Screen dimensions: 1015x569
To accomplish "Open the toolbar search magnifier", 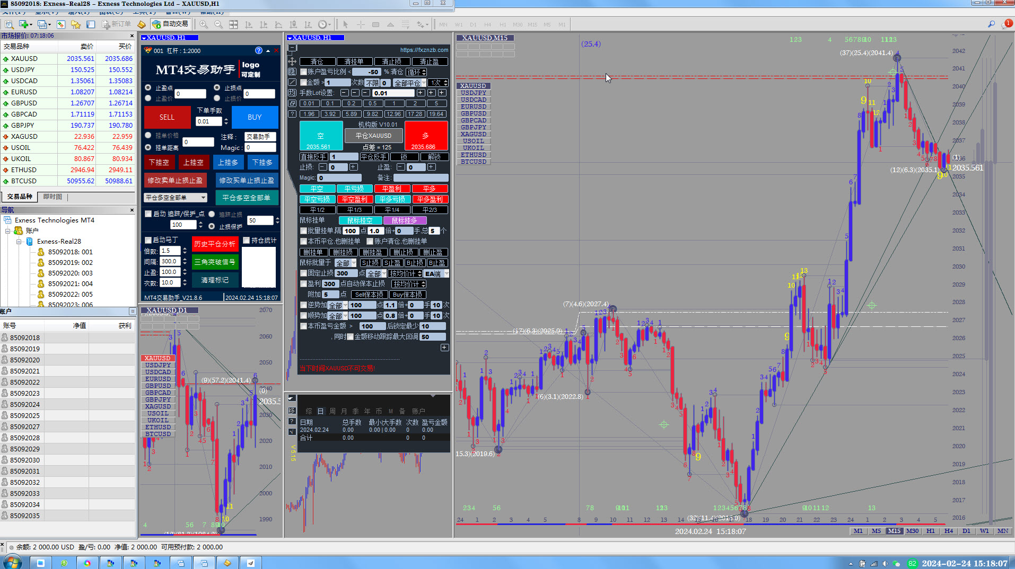I will click(991, 24).
